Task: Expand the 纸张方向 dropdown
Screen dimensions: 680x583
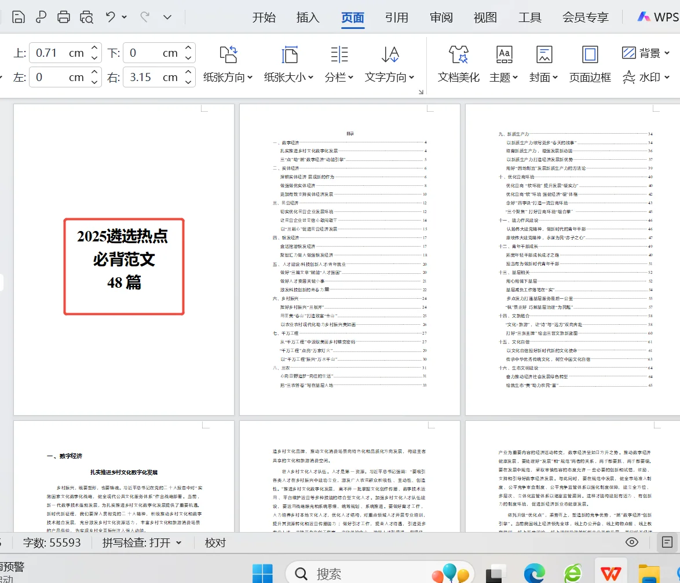Action: tap(250, 78)
